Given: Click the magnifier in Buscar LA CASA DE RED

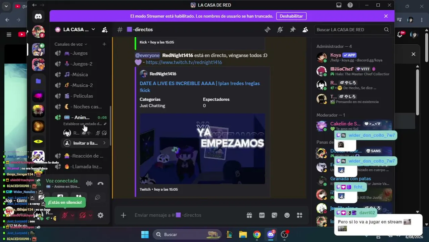Looking at the screenshot, I should [x=386, y=30].
